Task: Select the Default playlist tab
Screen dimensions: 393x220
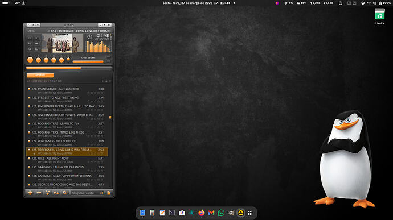Action: coord(40,75)
